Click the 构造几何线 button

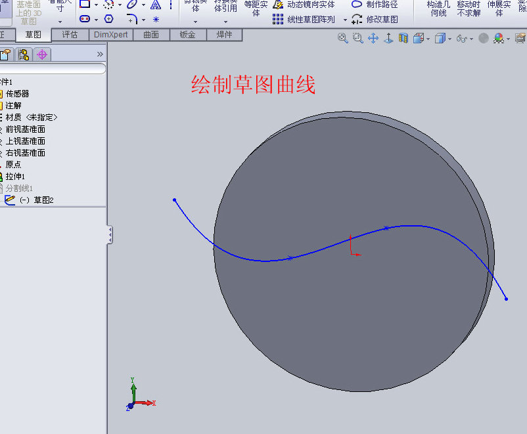[438, 9]
